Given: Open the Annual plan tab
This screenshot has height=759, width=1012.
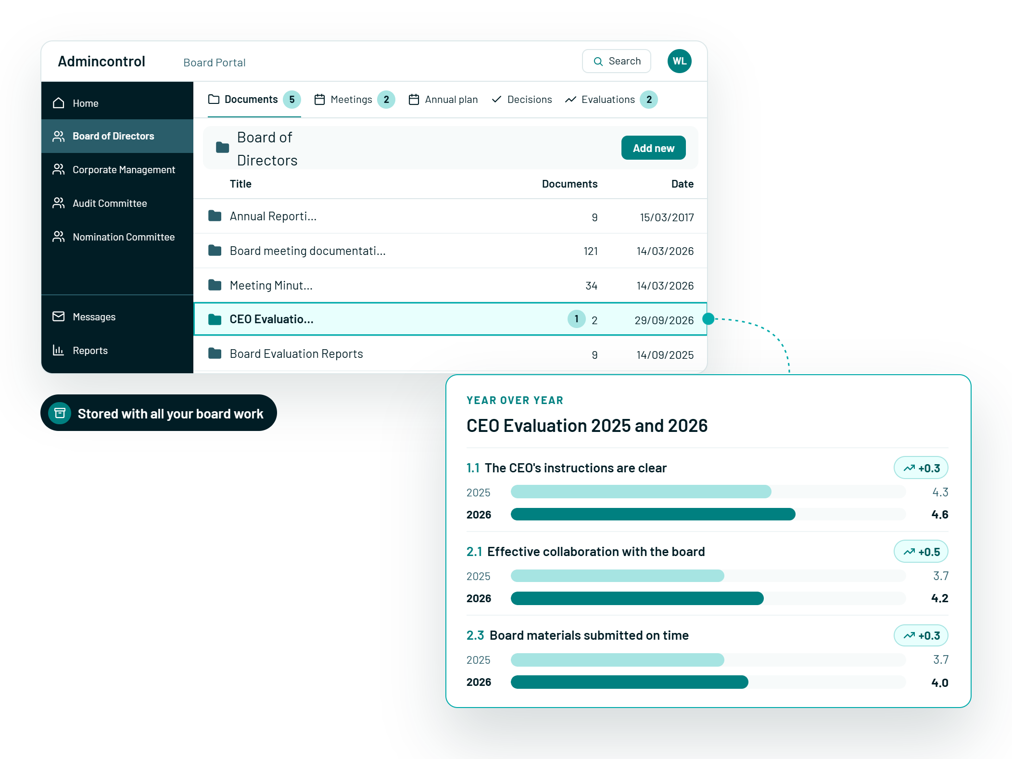Looking at the screenshot, I should pos(443,100).
